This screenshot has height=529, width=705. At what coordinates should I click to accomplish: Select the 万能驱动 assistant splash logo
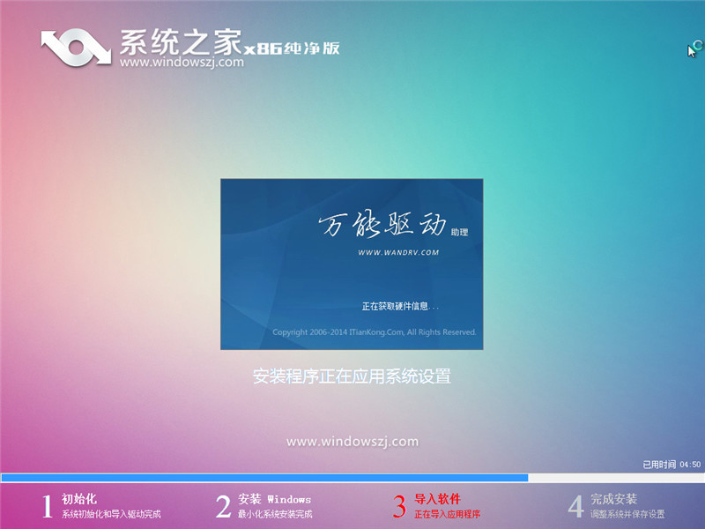[x=379, y=225]
